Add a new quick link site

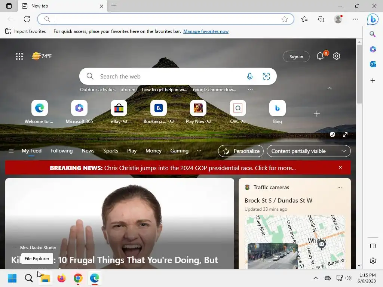316,114
